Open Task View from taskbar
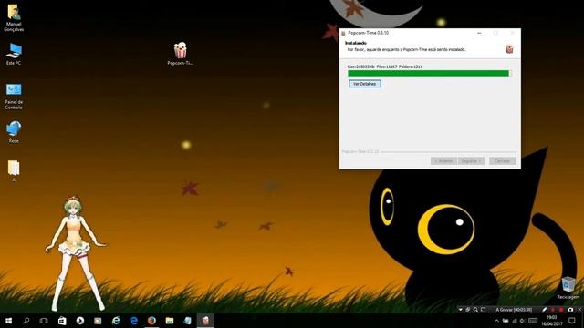The image size is (584, 328). [44, 321]
